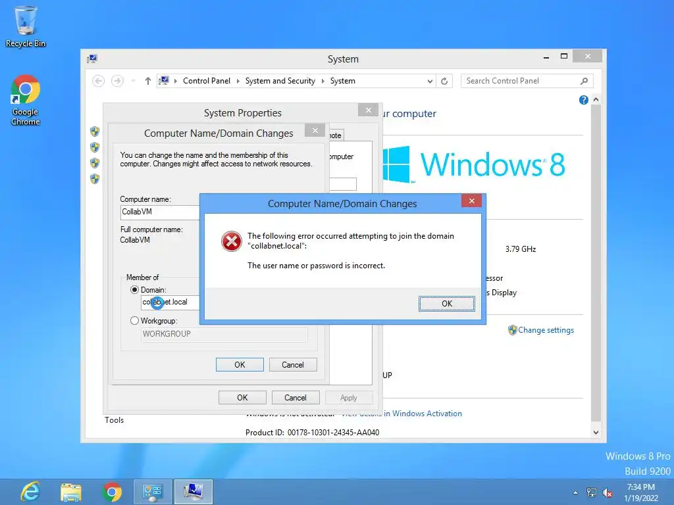The height and width of the screenshot is (505, 674).
Task: Click Cancel in System Properties dialog
Action: tap(296, 398)
